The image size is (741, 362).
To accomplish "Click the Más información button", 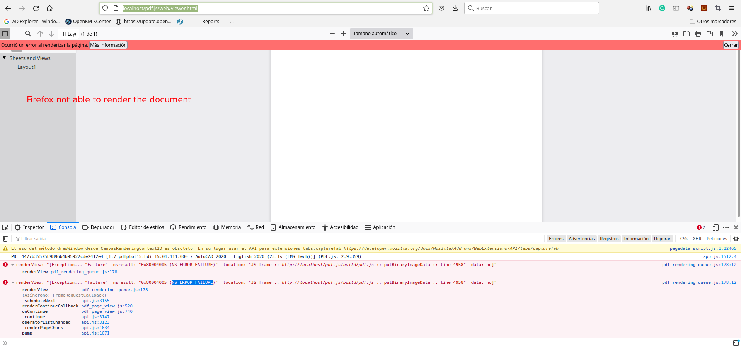I will (109, 45).
